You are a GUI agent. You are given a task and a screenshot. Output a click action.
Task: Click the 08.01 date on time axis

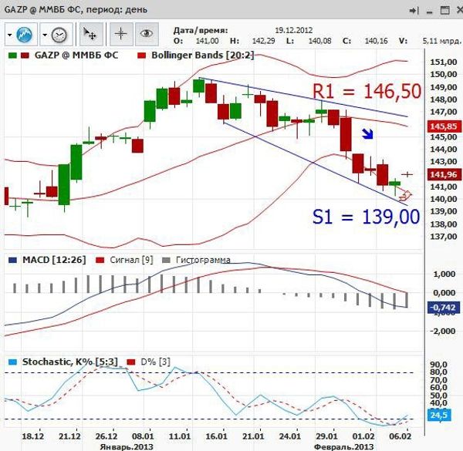(x=143, y=436)
